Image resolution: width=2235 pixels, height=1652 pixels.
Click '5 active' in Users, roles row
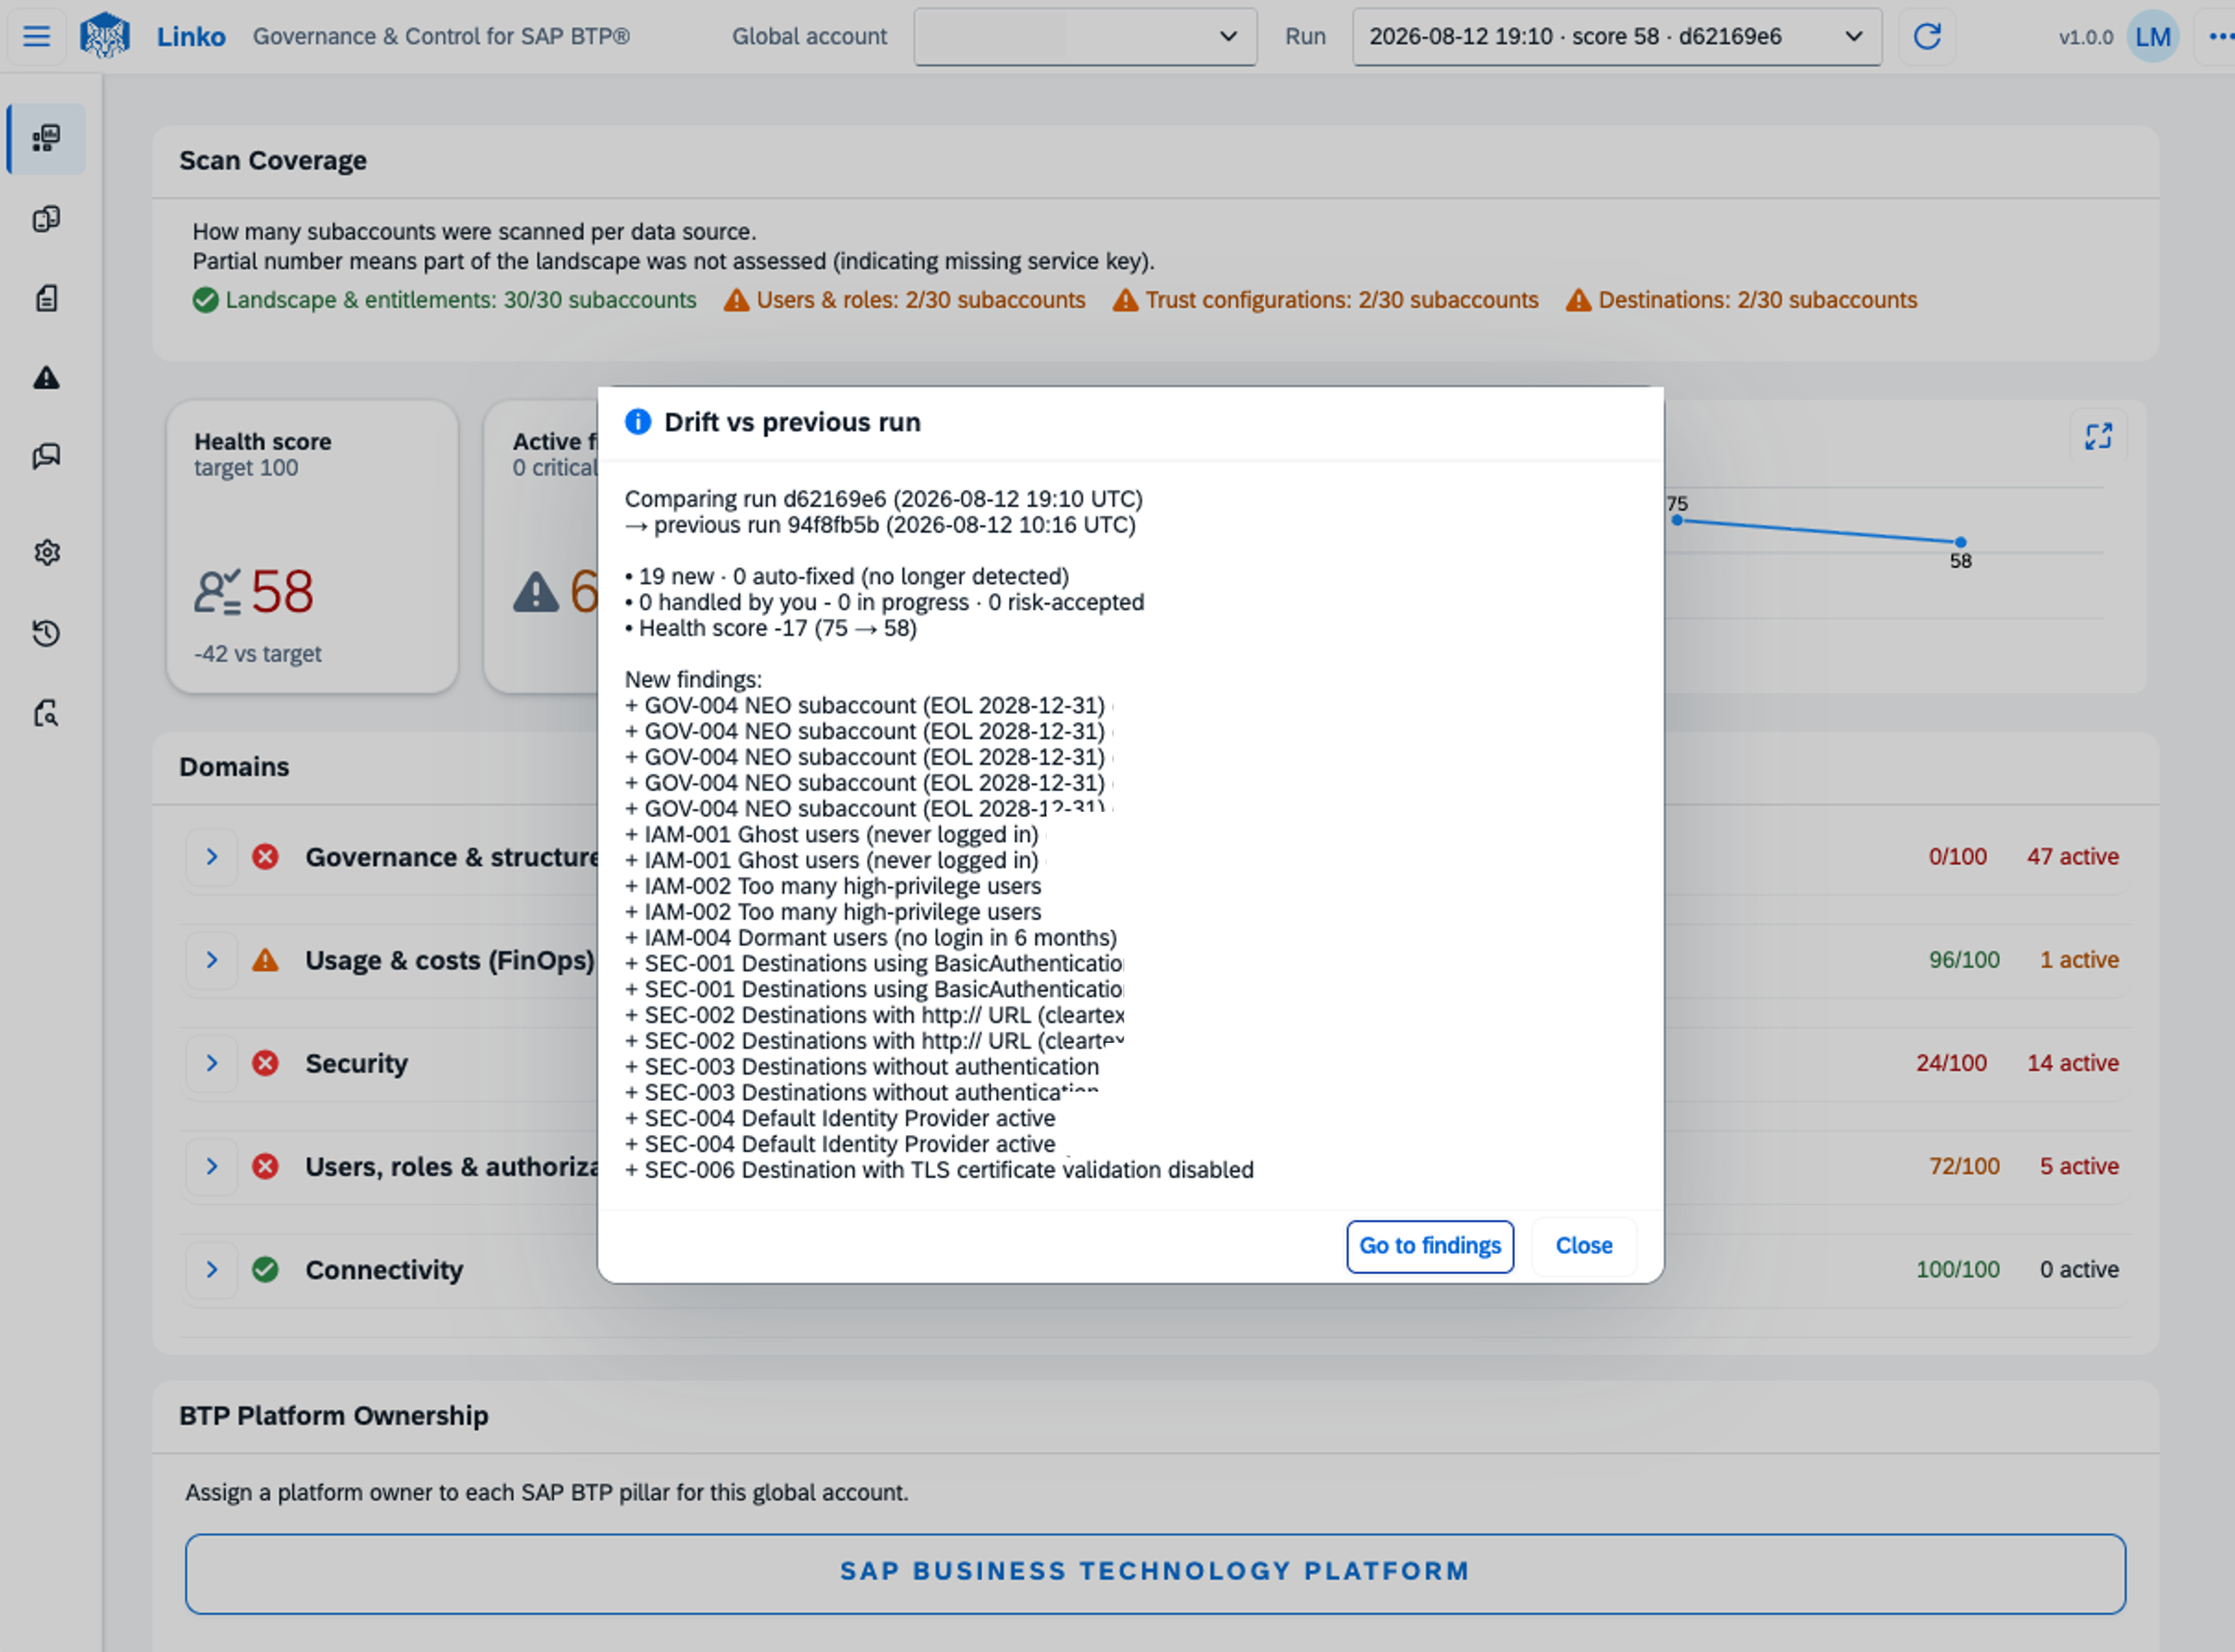click(x=2079, y=1167)
